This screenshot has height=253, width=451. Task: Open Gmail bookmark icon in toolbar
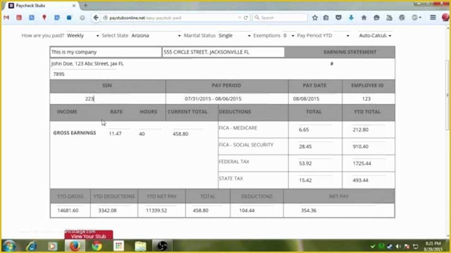tap(6, 18)
